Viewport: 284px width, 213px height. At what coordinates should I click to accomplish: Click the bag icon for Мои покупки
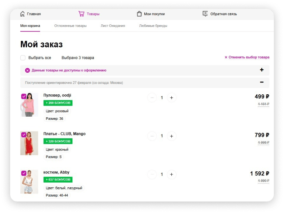click(x=139, y=14)
